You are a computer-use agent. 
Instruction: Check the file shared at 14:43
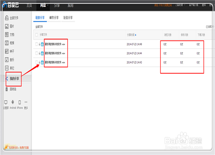click(x=37, y=62)
